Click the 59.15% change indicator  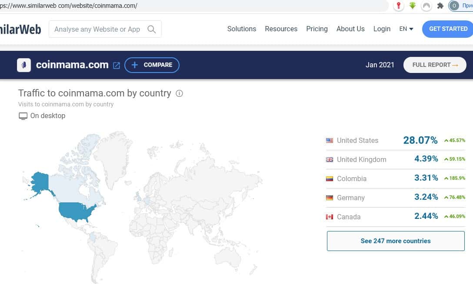pyautogui.click(x=455, y=159)
